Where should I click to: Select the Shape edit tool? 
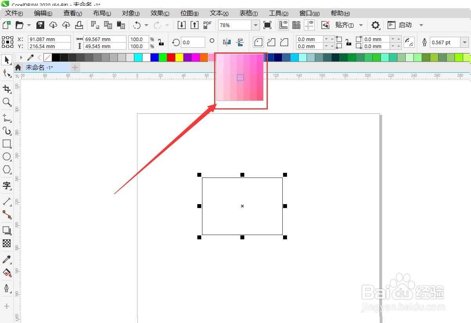(7, 73)
